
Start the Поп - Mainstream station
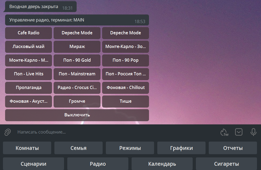[x=77, y=74]
